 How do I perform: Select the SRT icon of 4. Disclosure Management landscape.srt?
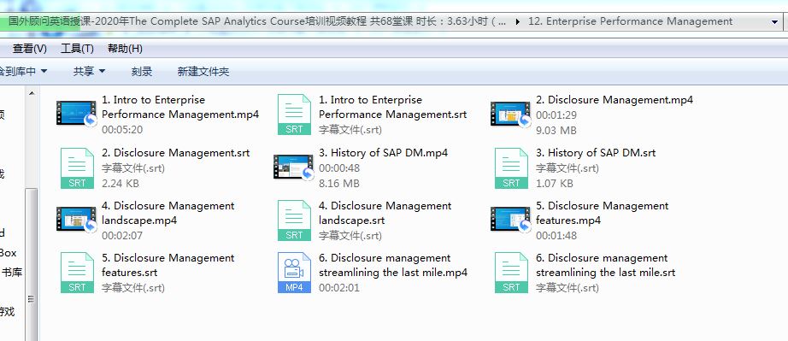tap(294, 220)
